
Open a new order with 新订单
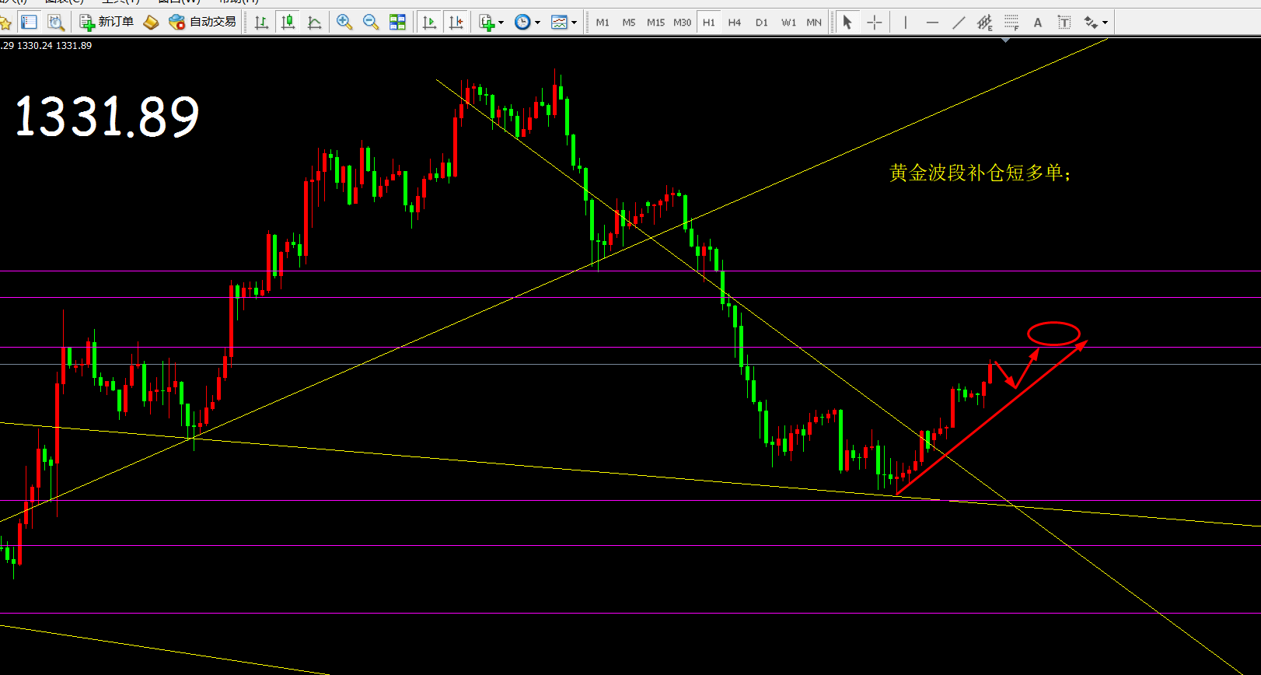coord(107,22)
